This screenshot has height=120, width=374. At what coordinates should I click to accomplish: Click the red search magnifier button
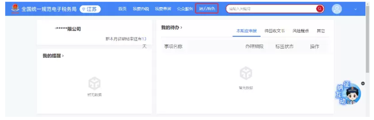tap(320, 9)
